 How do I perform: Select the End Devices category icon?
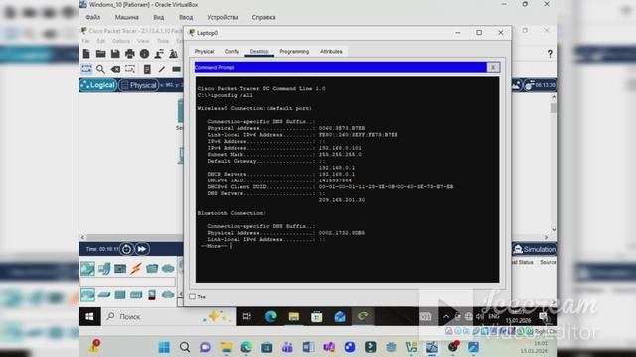(x=104, y=269)
